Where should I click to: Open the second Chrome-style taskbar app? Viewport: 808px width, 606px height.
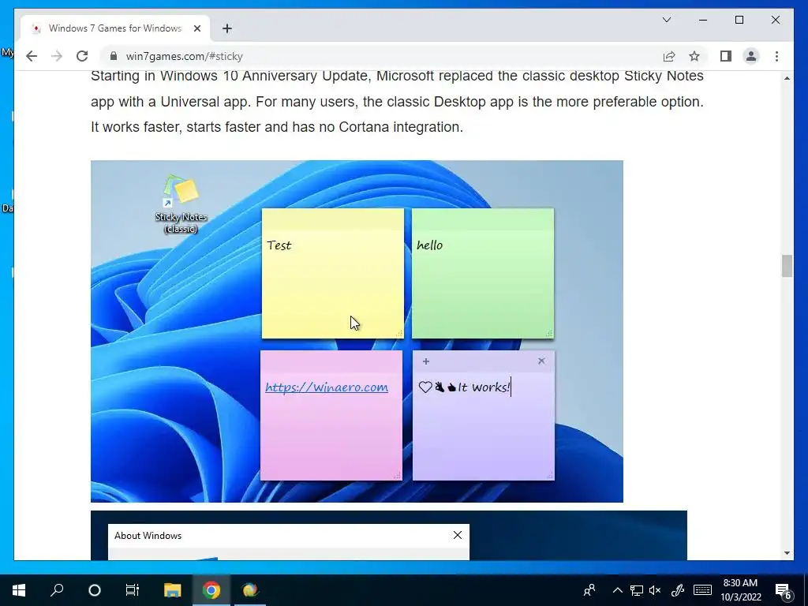250,590
